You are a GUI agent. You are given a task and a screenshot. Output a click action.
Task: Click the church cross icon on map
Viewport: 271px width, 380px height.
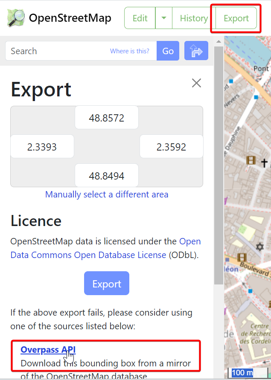264,162
